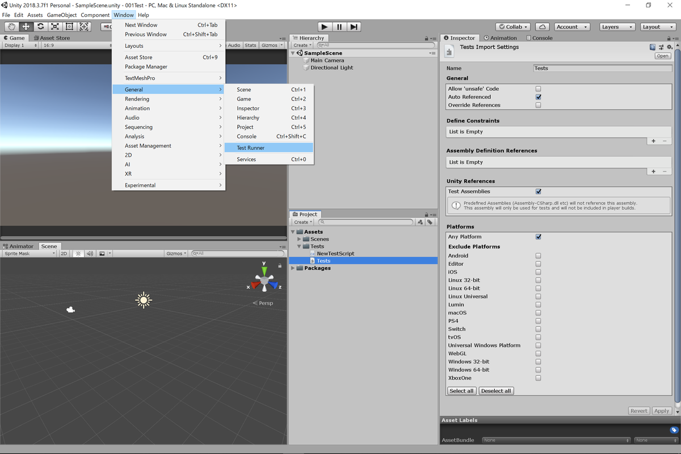
Task: Click the Stats button in Game view
Action: [251, 45]
